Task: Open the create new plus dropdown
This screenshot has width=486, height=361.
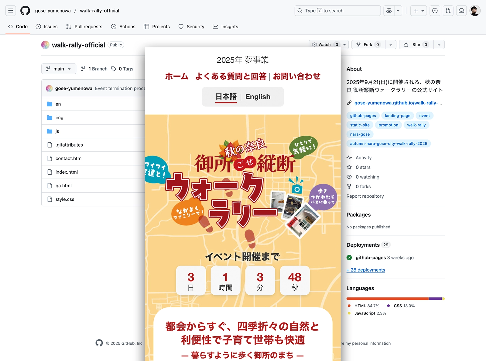Action: (419, 11)
